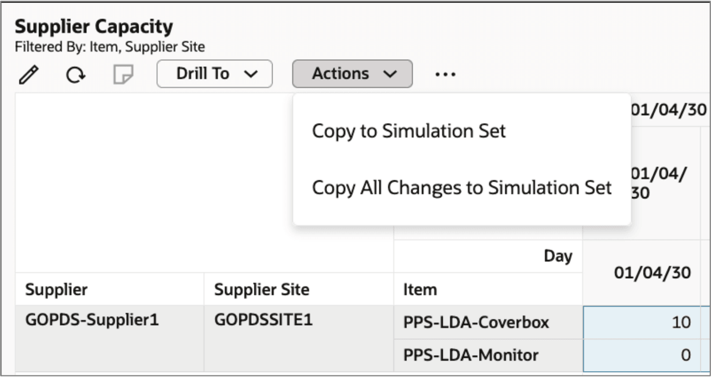The width and height of the screenshot is (711, 377).
Task: Collapse the open Actions dropdown
Action: 352,73
